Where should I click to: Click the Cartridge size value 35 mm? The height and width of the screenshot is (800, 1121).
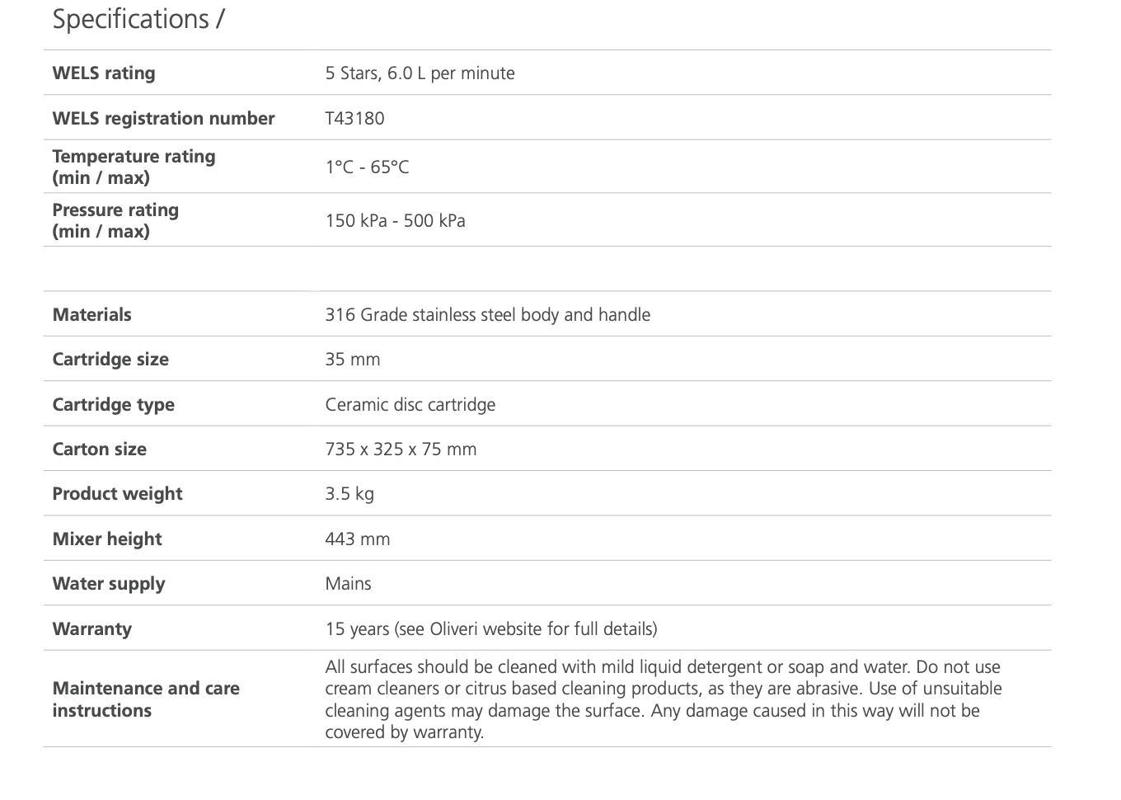353,359
